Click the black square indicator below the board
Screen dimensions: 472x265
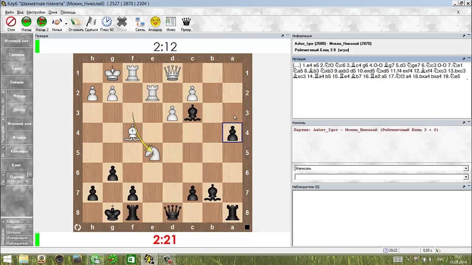pyautogui.click(x=247, y=227)
